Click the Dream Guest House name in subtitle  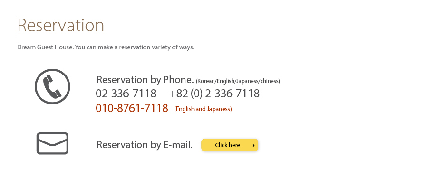point(45,47)
